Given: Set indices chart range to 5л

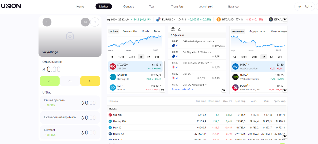Looking at the screenshot, I should [149, 57].
